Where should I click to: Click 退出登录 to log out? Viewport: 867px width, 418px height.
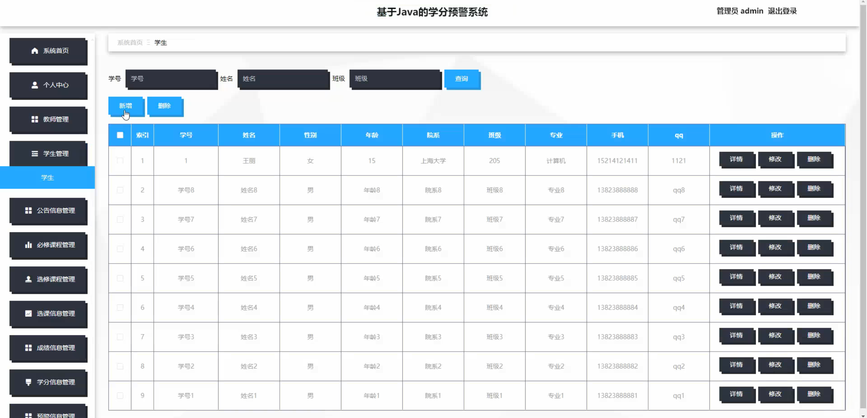pos(782,11)
